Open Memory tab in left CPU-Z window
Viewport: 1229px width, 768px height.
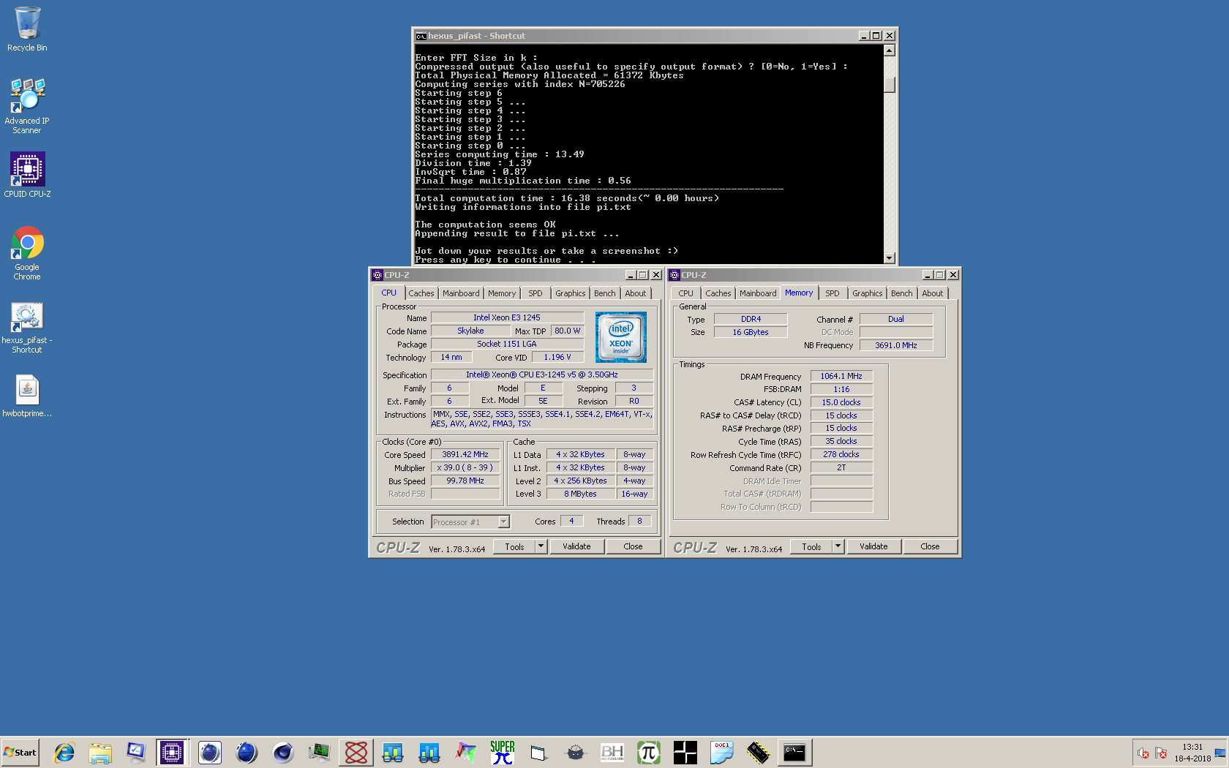(502, 293)
